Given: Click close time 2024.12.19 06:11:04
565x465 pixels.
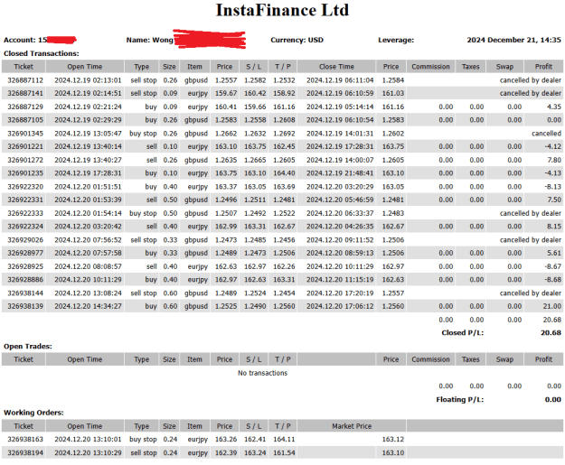Looking at the screenshot, I should coord(340,80).
